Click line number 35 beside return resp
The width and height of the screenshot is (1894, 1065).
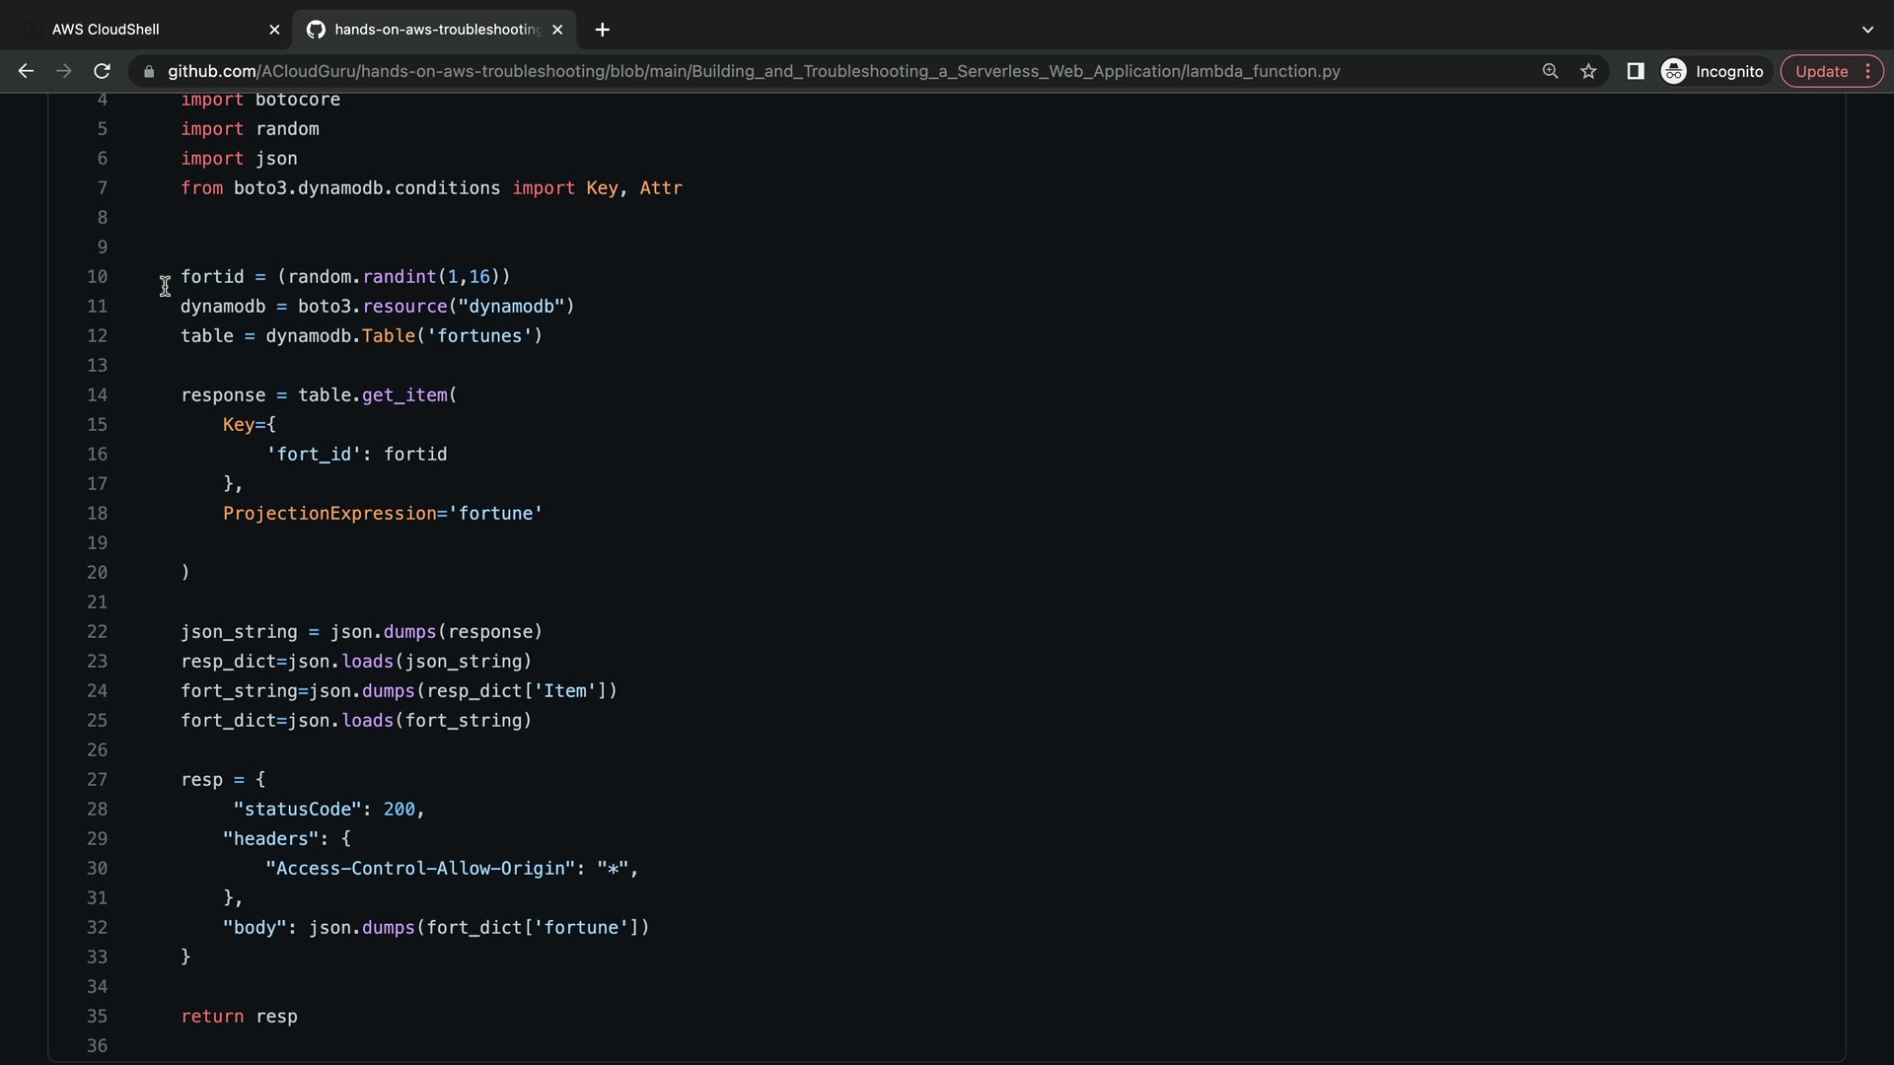pyautogui.click(x=97, y=1017)
